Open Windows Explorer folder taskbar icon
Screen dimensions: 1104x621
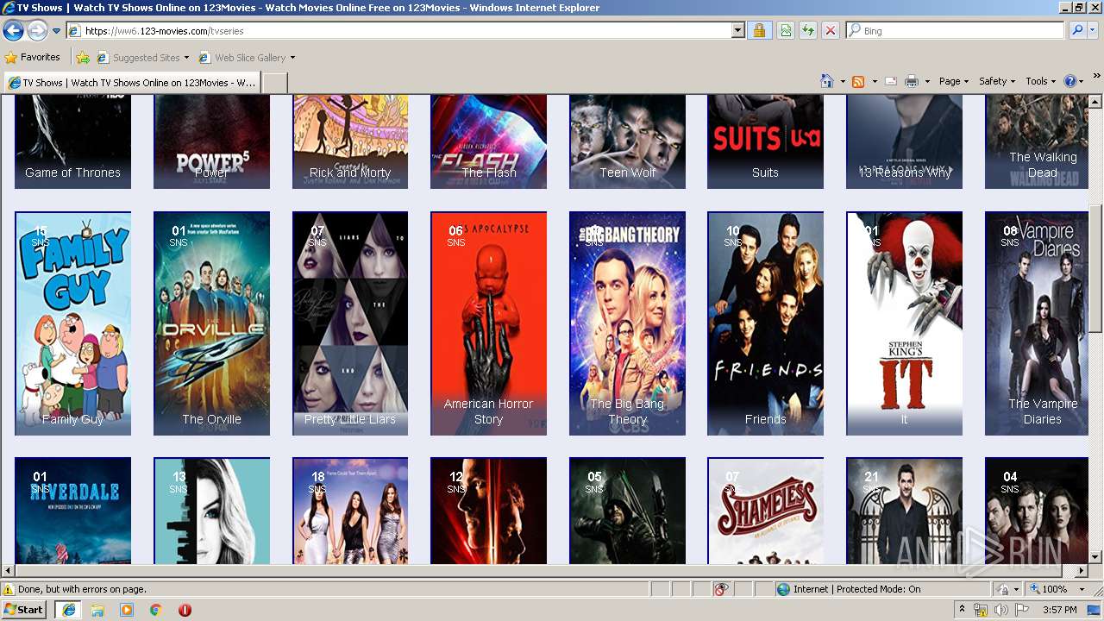(x=97, y=609)
